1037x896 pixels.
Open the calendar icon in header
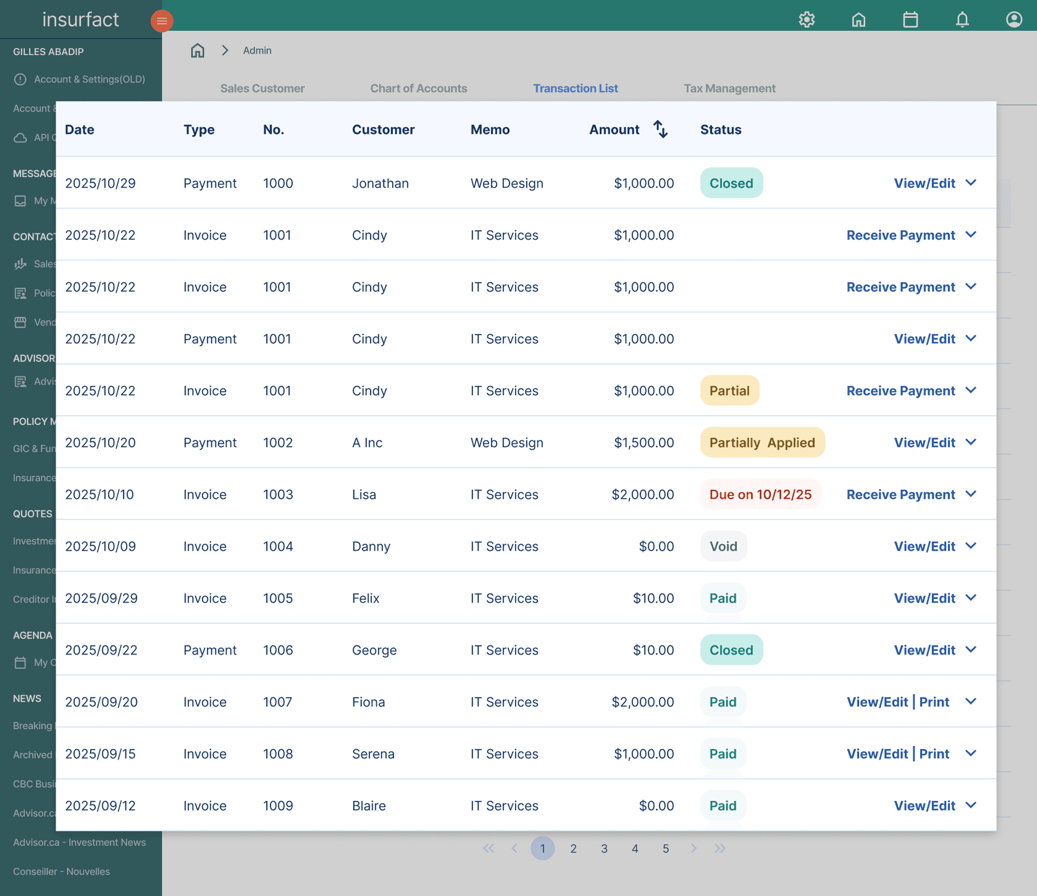pyautogui.click(x=910, y=20)
